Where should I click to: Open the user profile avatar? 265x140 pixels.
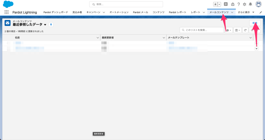click(258, 4)
